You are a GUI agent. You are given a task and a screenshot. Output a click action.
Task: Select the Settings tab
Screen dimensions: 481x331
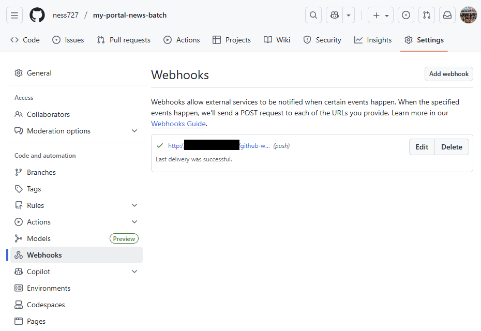(x=424, y=40)
